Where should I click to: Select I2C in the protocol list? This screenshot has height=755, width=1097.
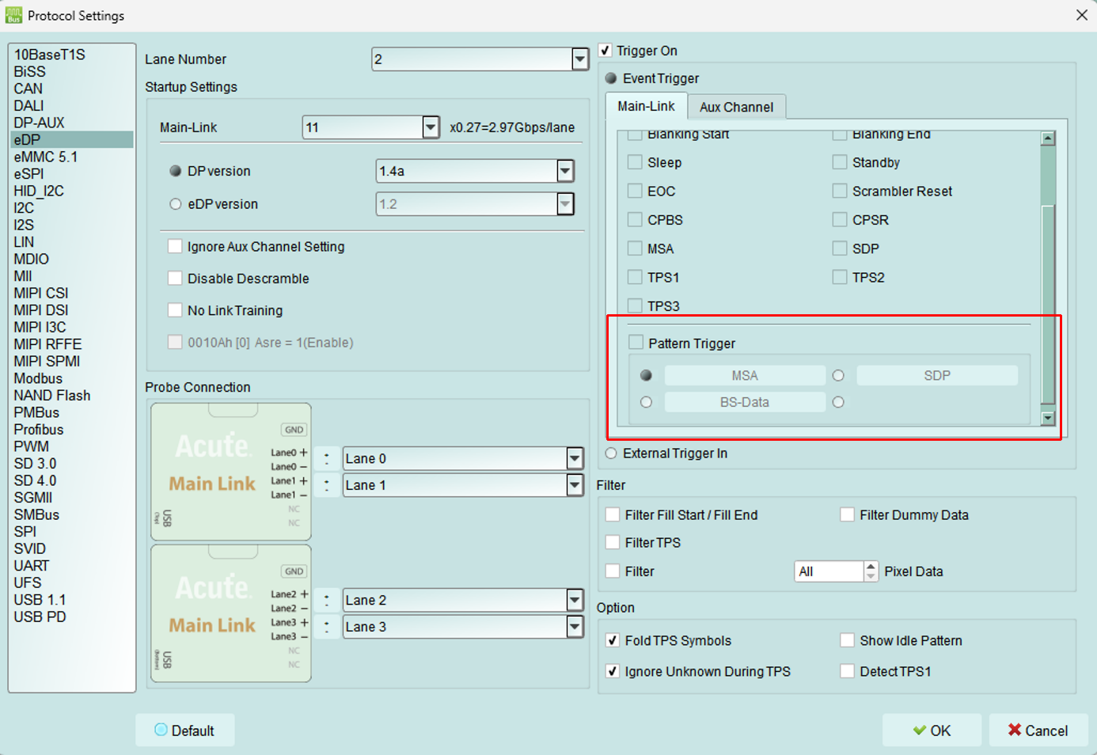(70, 208)
